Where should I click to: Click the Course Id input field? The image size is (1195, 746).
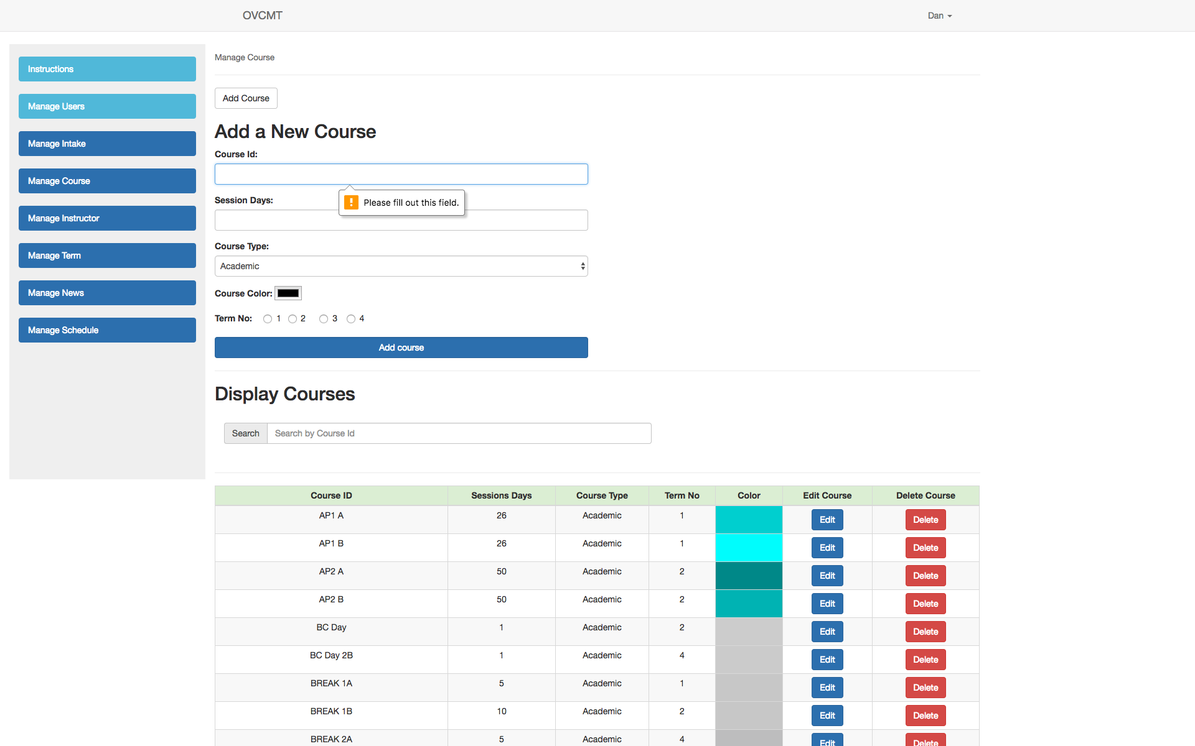(x=401, y=174)
